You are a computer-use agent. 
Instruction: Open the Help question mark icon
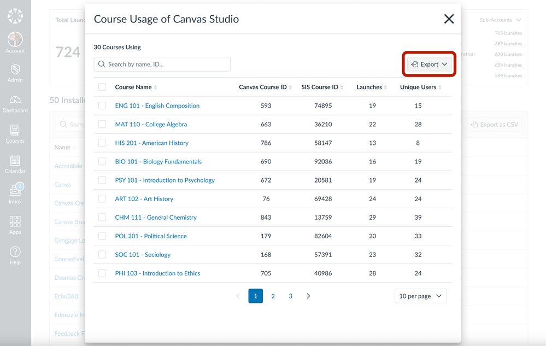(x=15, y=255)
